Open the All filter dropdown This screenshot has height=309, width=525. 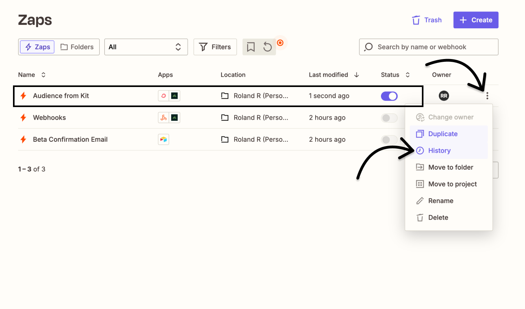click(x=146, y=47)
